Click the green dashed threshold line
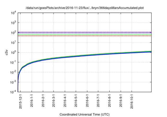The height and width of the screenshot is (117, 167). coord(85,34)
